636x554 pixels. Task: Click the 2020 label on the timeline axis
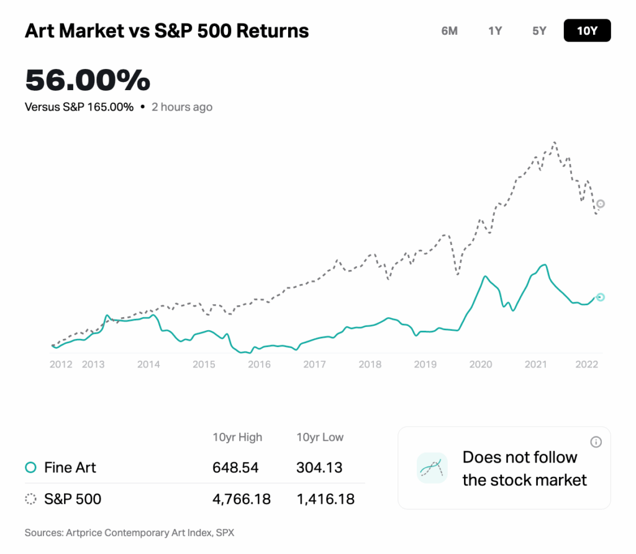(x=480, y=364)
